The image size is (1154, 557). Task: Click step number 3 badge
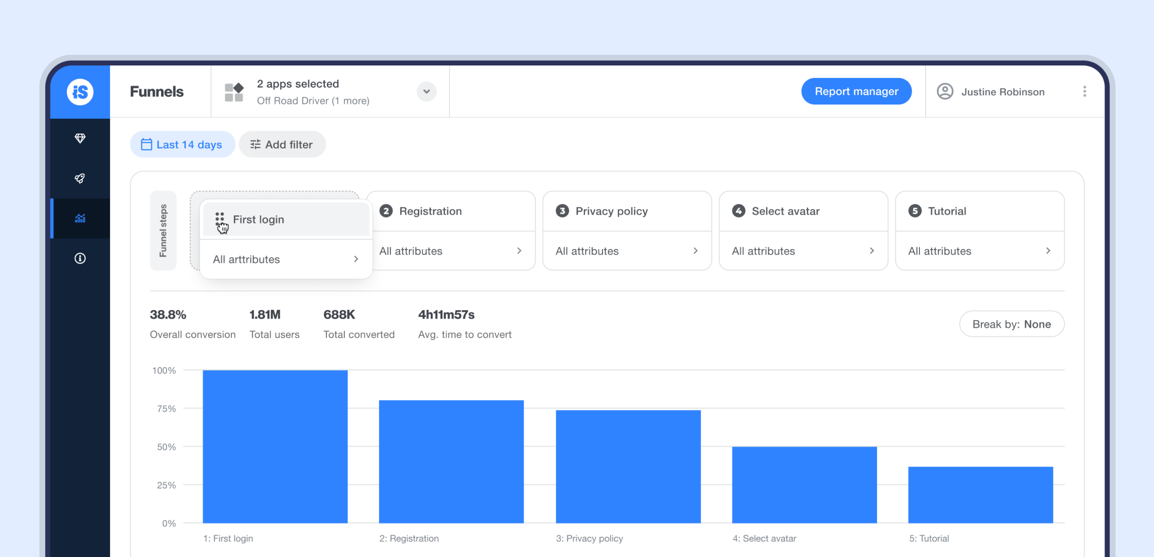pyautogui.click(x=562, y=211)
